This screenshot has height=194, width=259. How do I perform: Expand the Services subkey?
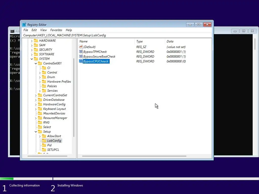[x=40, y=91]
